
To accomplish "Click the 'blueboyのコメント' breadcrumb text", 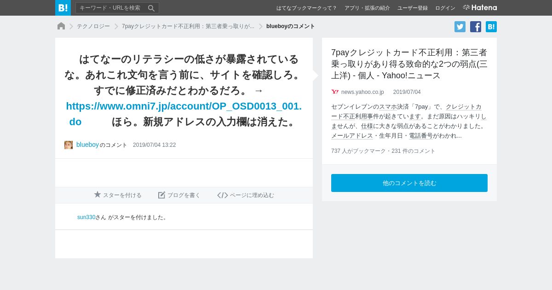I will [291, 26].
